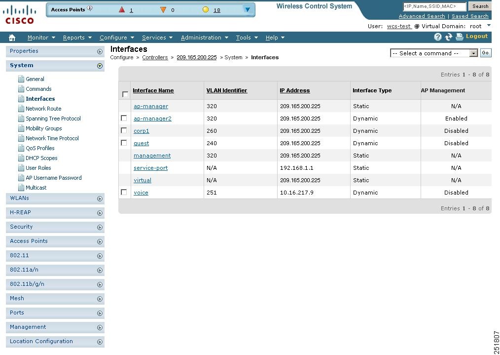
Task: Select all interfaces using the header checkbox
Action: [x=125, y=93]
